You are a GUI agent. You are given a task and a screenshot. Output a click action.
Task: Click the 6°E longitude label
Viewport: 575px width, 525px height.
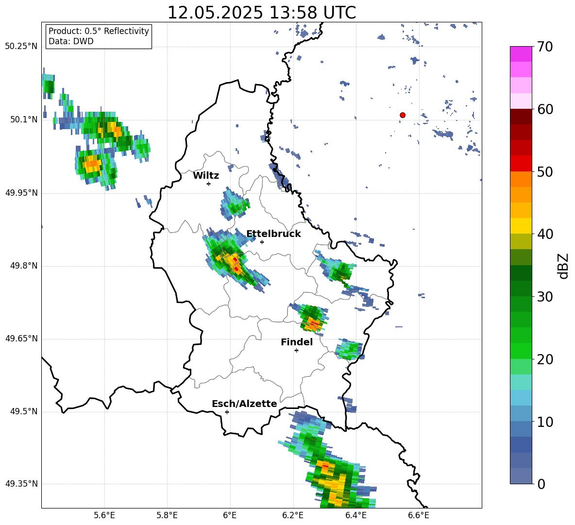coord(230,515)
